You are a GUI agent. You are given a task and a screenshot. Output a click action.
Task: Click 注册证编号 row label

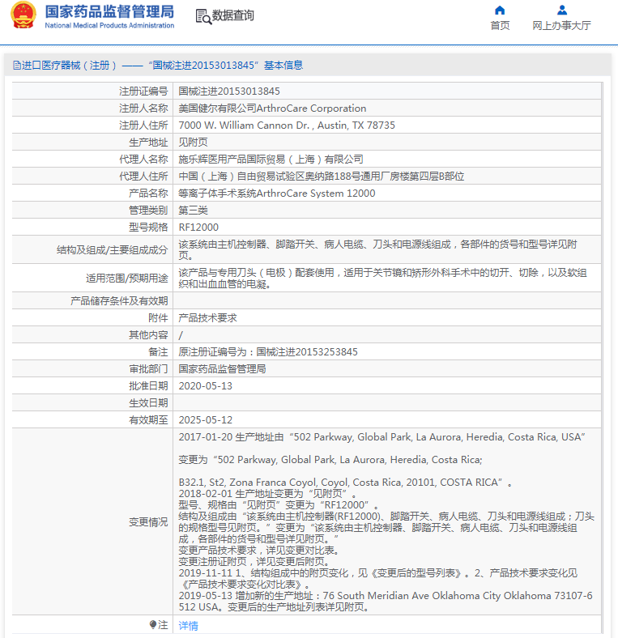click(143, 91)
